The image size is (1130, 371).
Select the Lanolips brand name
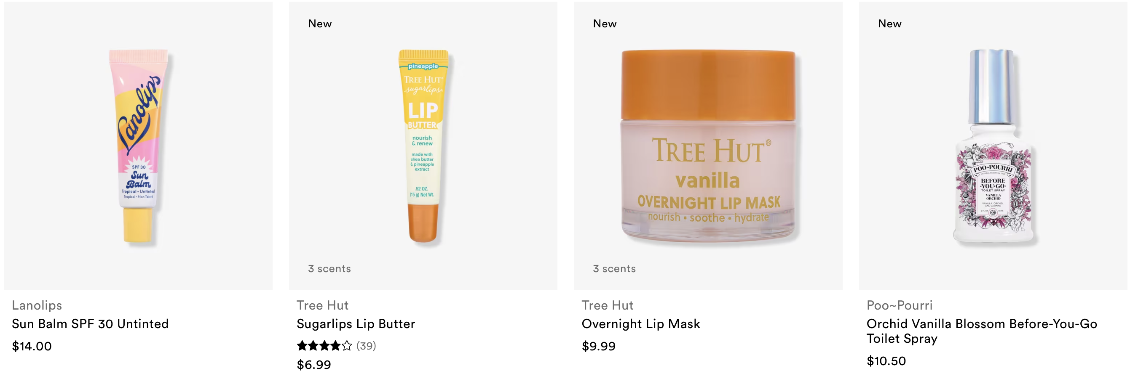coord(37,305)
